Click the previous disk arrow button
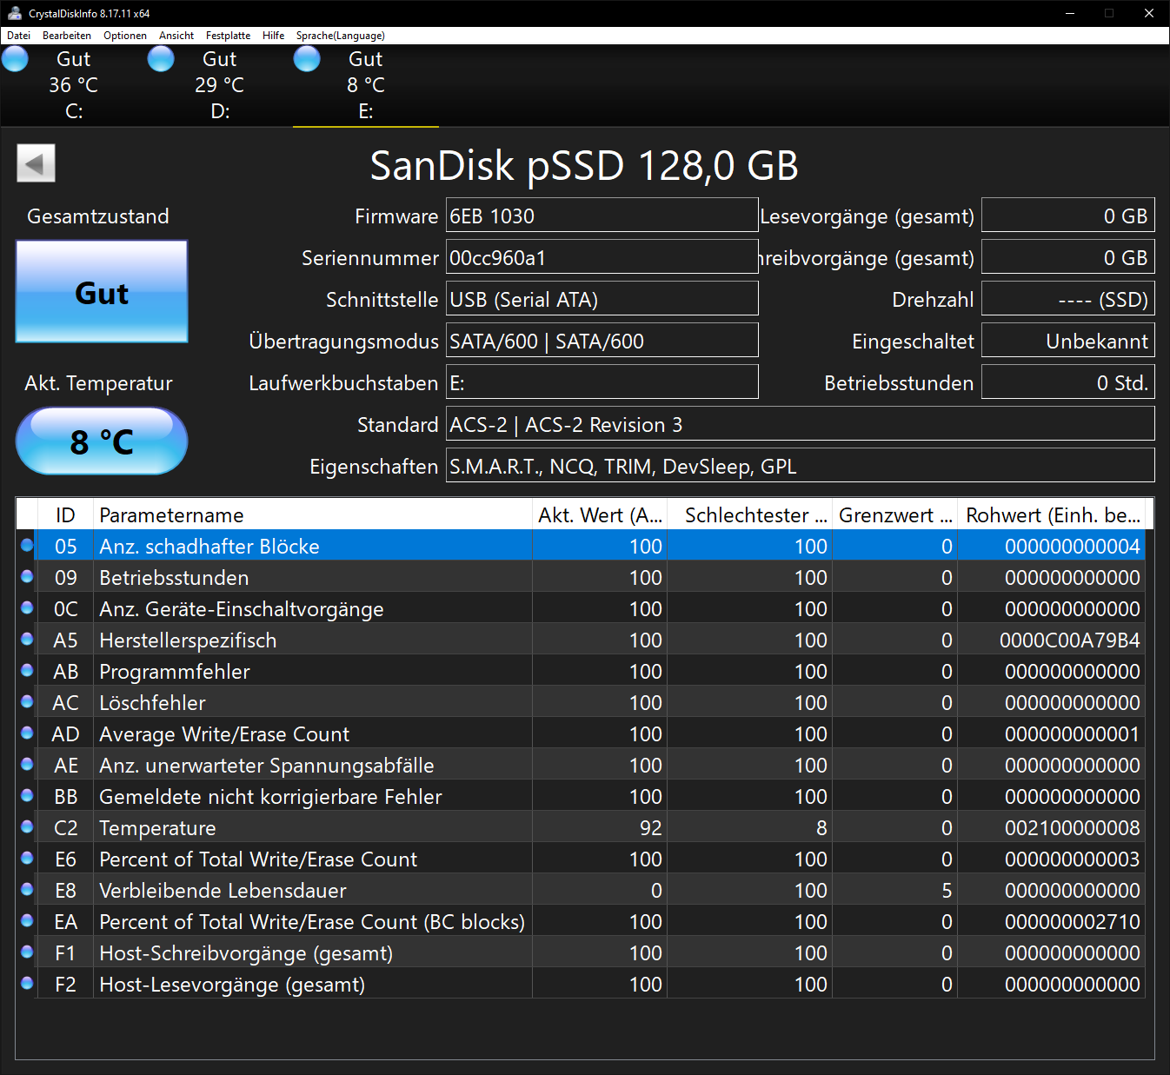 click(x=36, y=163)
